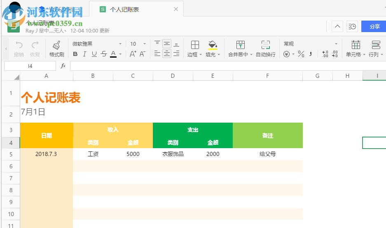This screenshot has height=228, width=386.
Task: Redo the action (恢复)
Action: (x=35, y=49)
